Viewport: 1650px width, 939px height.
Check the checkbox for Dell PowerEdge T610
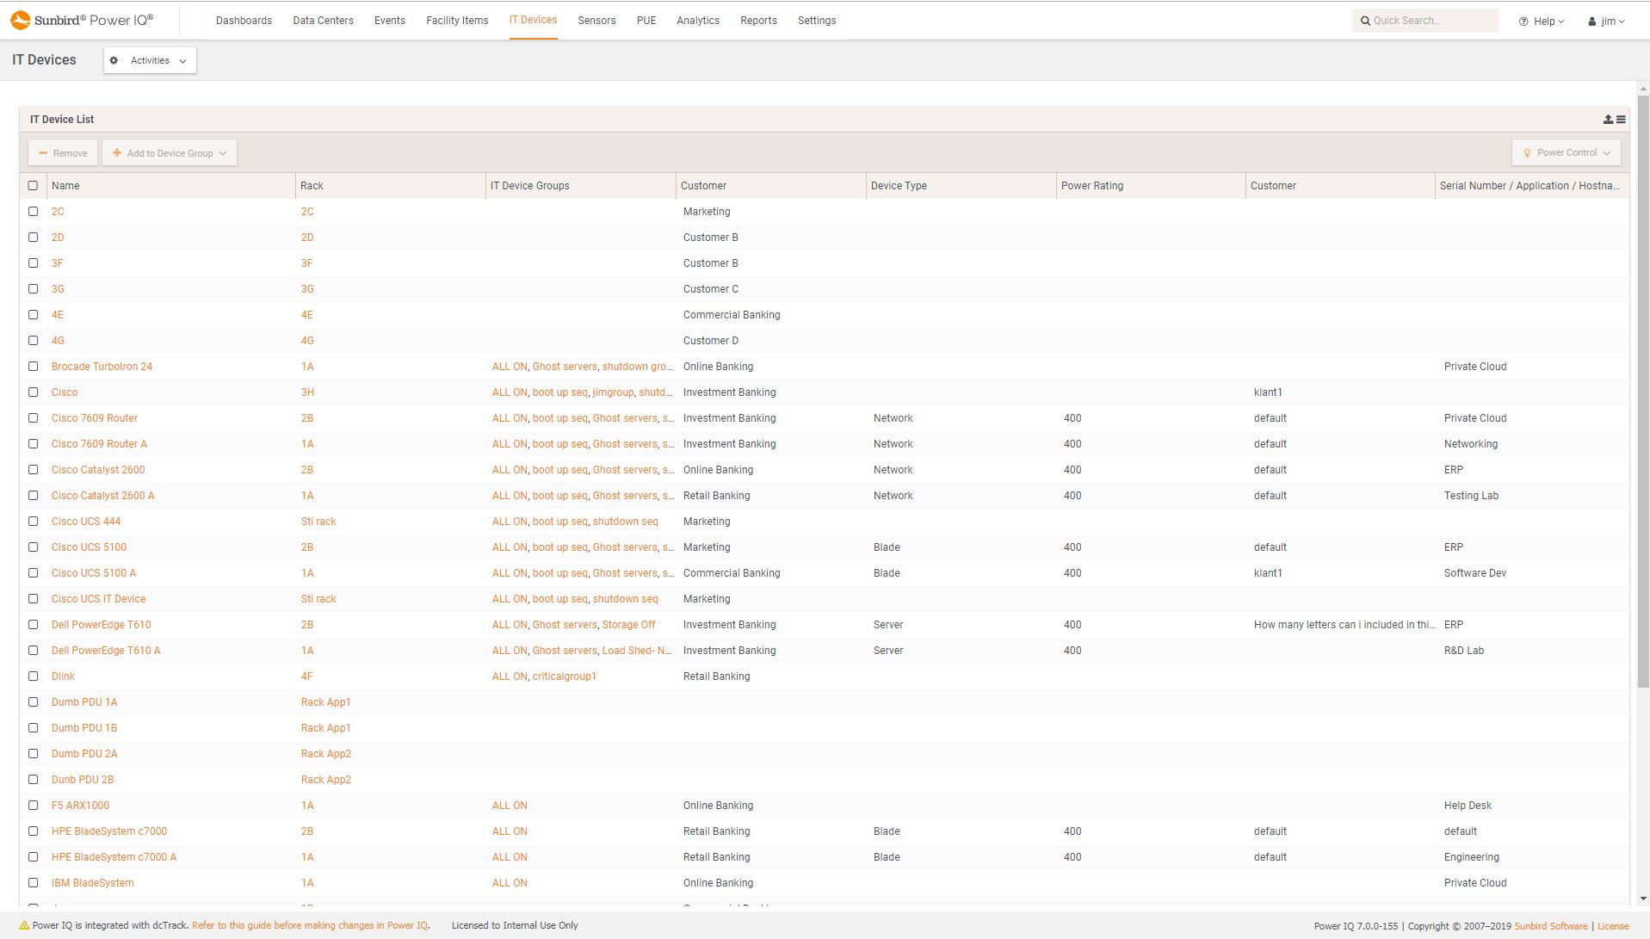(x=34, y=624)
